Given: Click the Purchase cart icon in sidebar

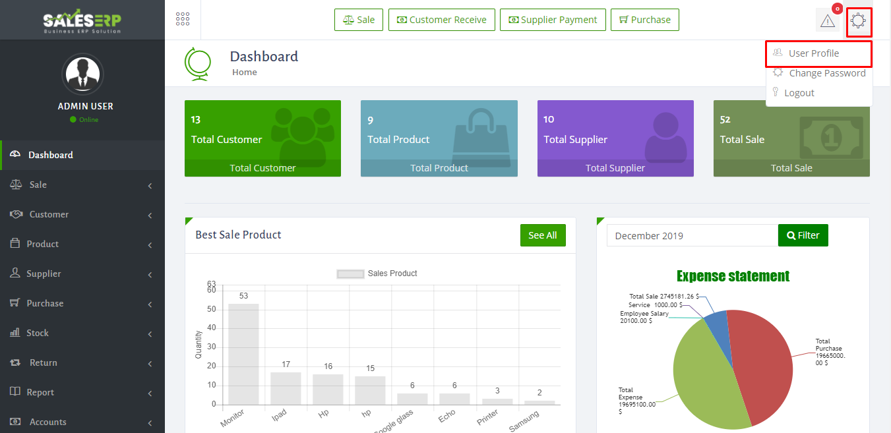Looking at the screenshot, I should coord(15,303).
